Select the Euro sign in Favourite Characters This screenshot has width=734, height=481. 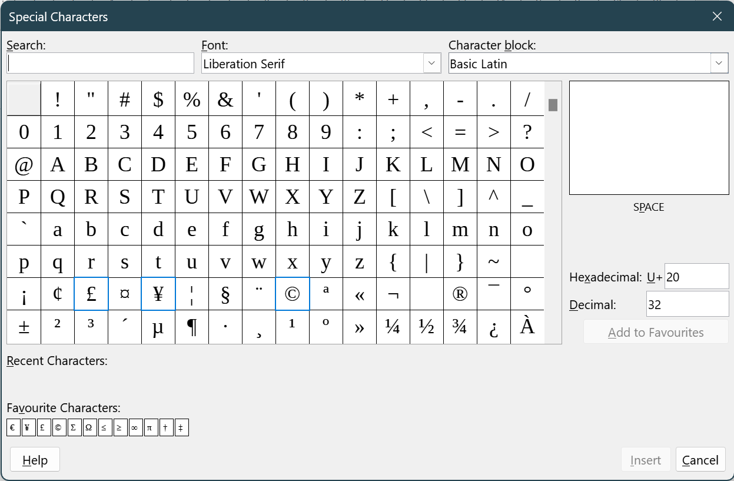click(13, 428)
